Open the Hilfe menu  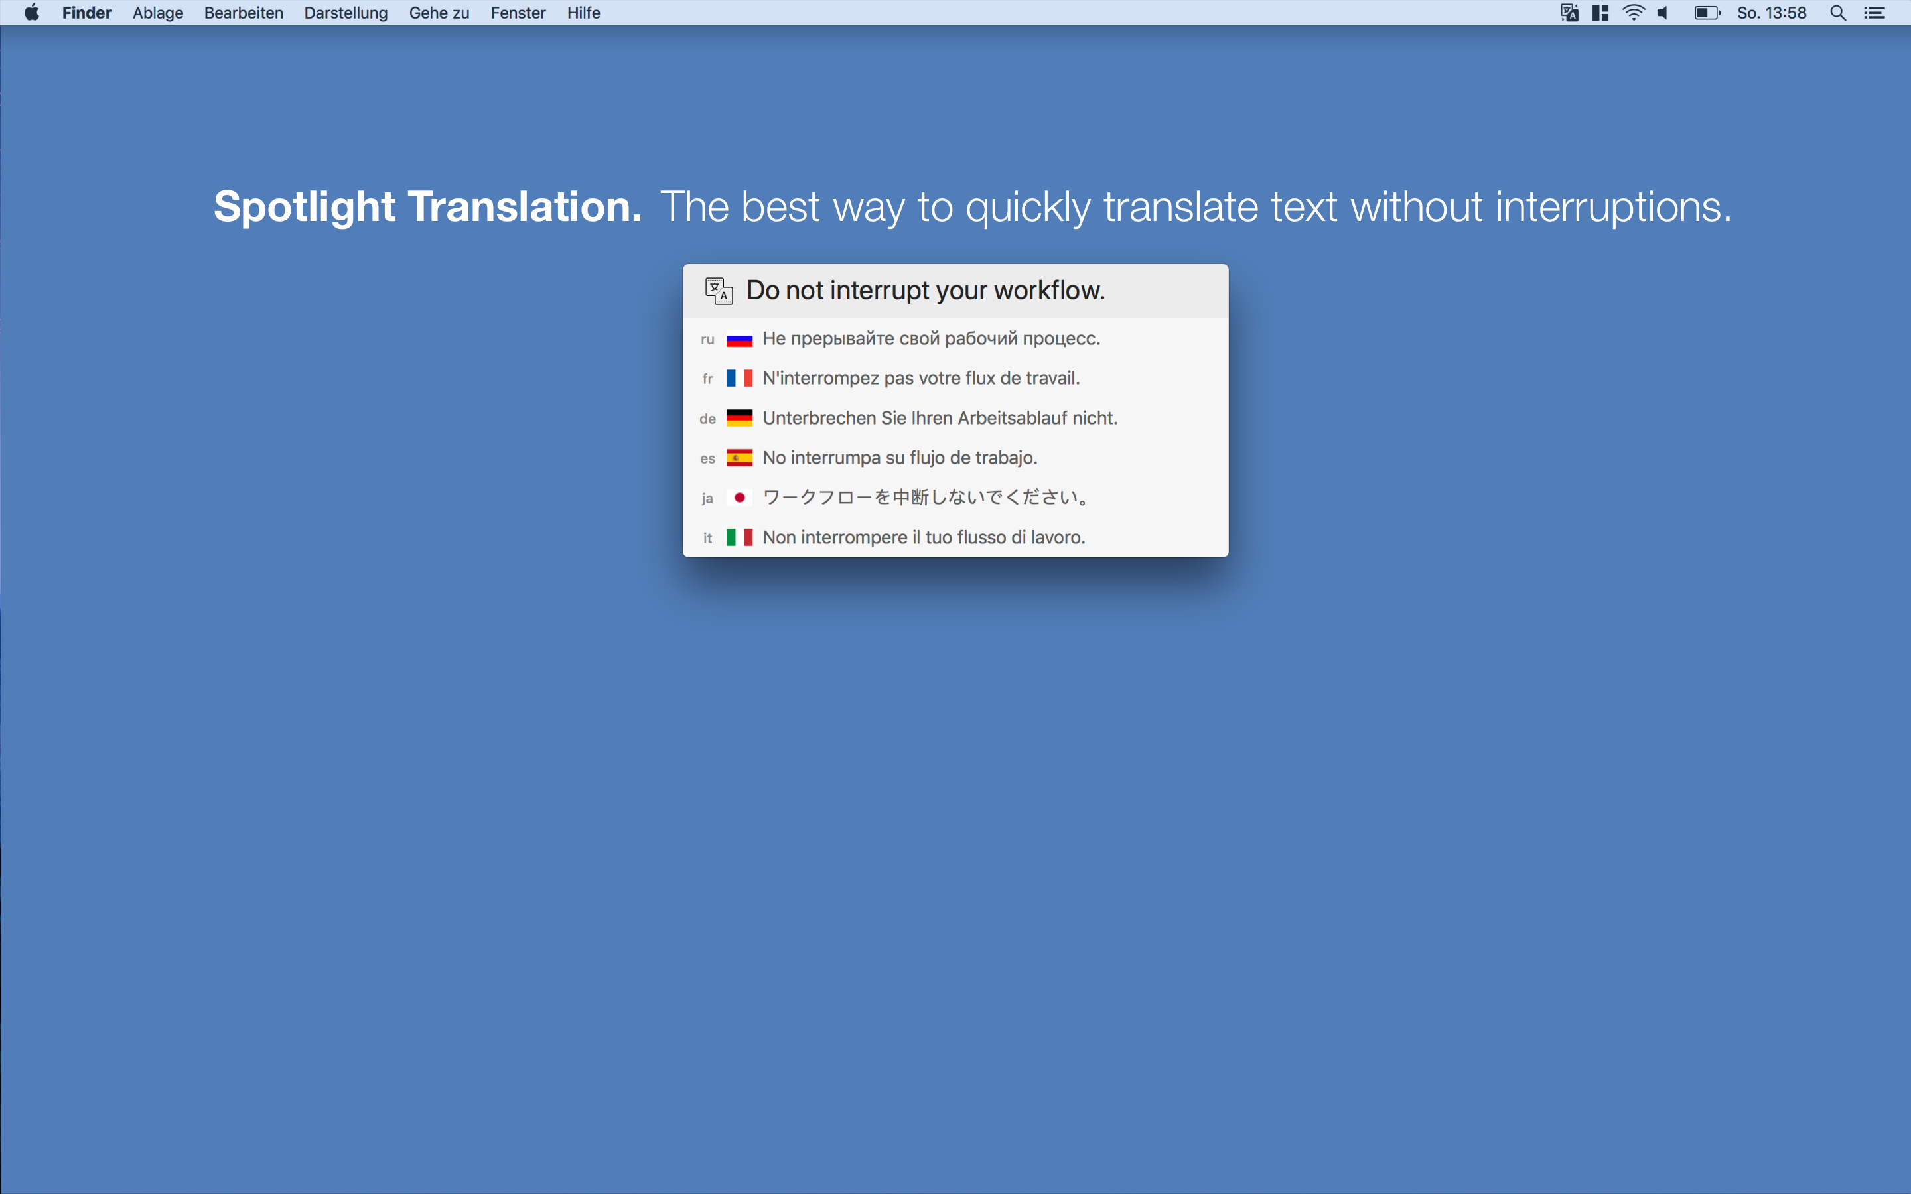583,13
